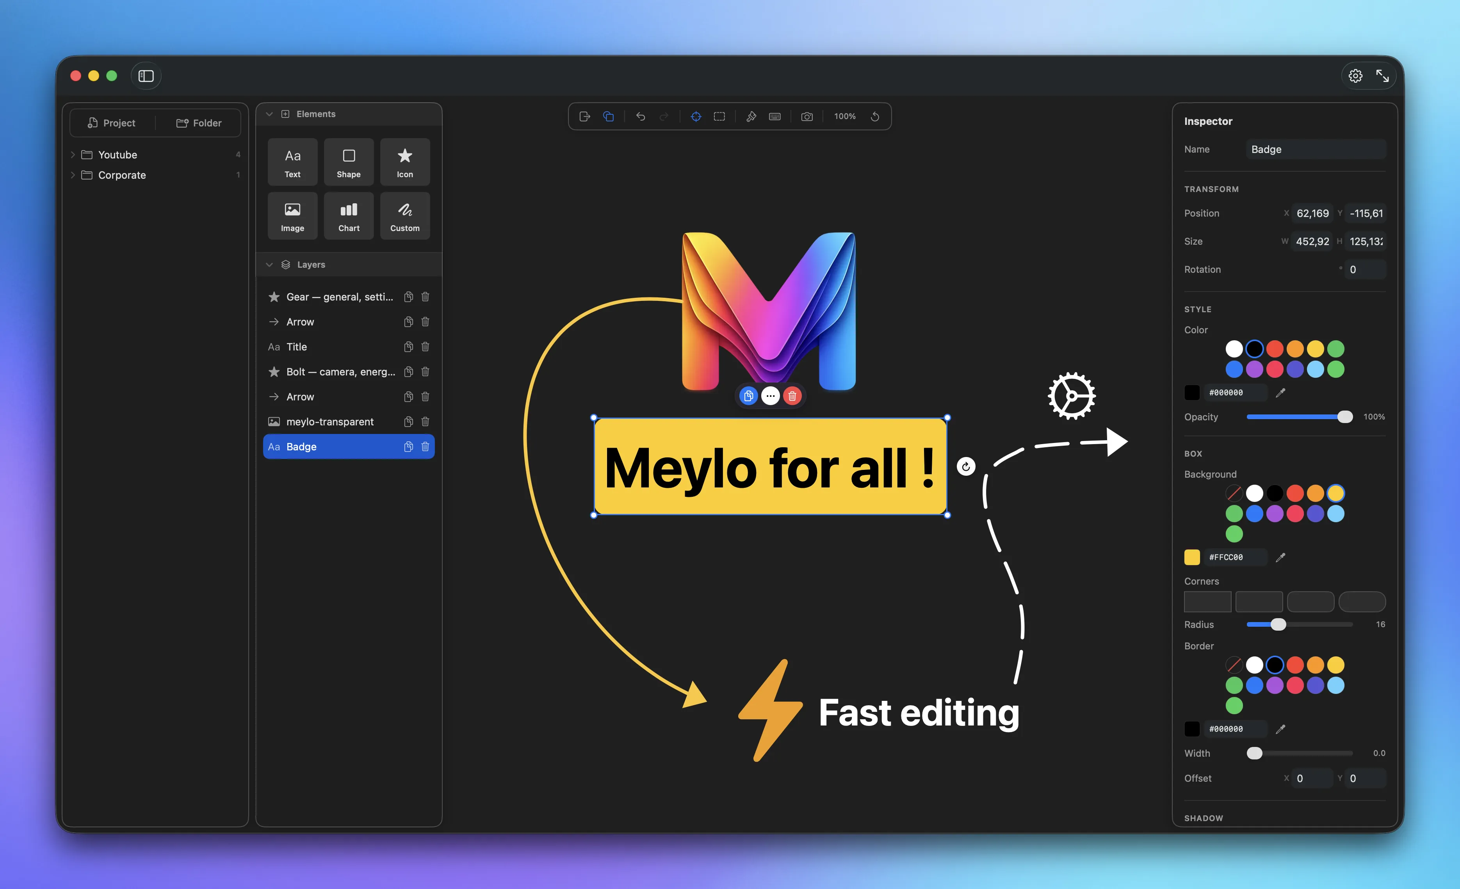Expand the Youtube folder
1460x889 pixels.
click(x=73, y=155)
